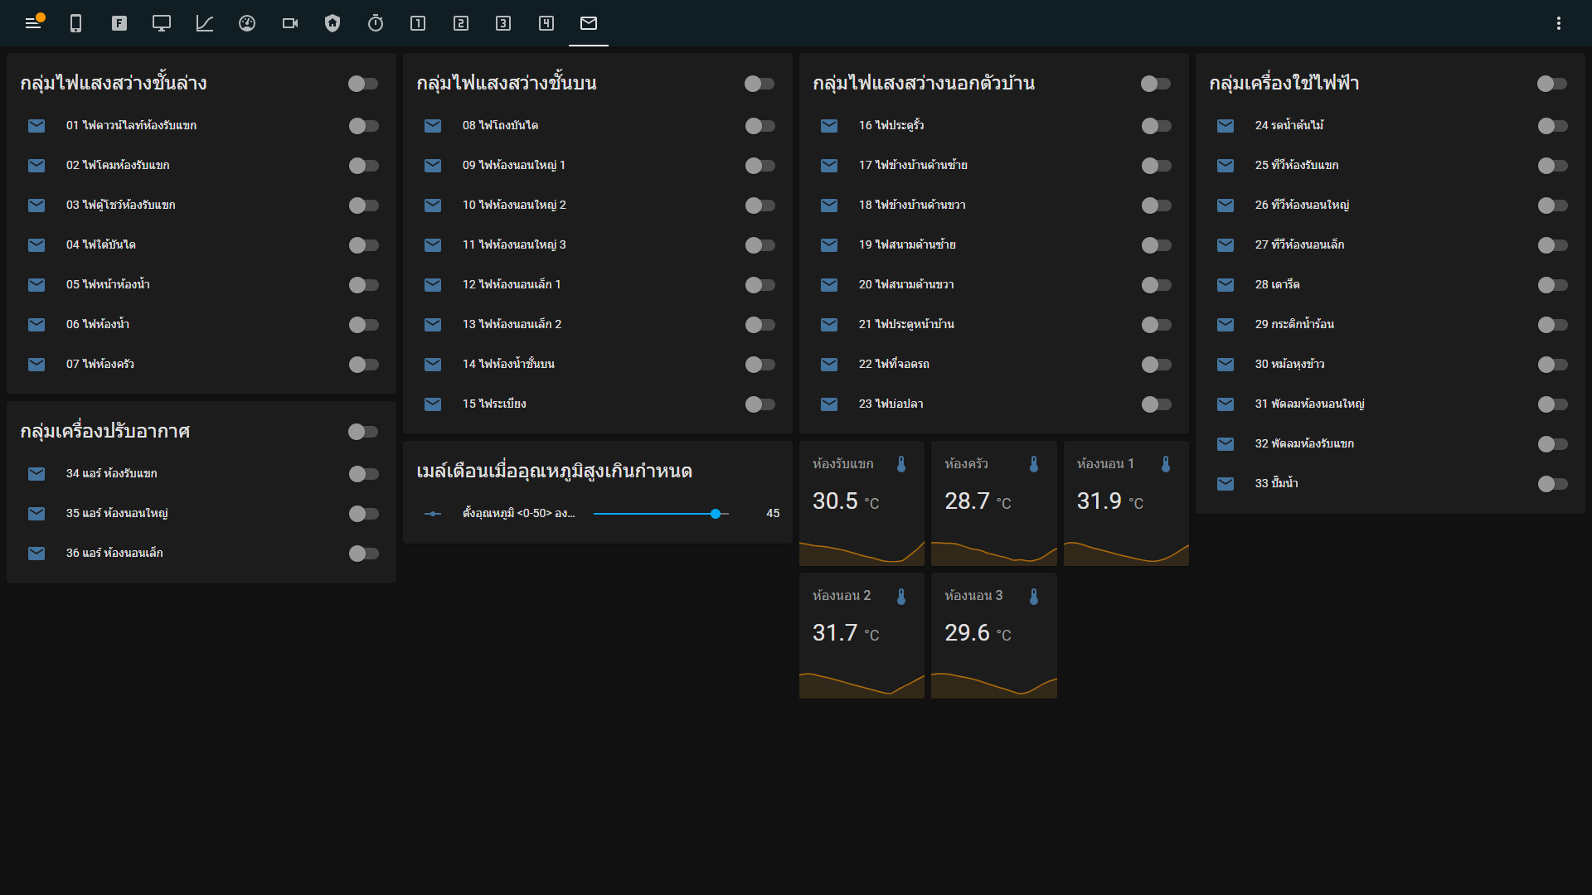Click thermometer icon on ห้องรับแขก card
Screen dimensions: 1592x895
click(x=901, y=464)
